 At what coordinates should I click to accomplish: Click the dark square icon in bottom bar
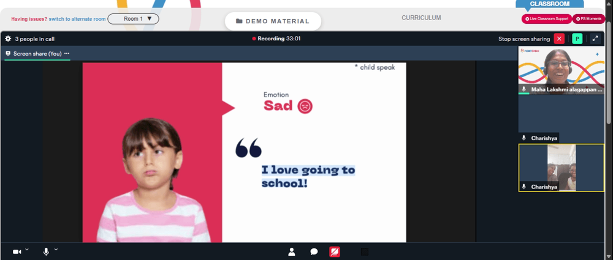[365, 252]
